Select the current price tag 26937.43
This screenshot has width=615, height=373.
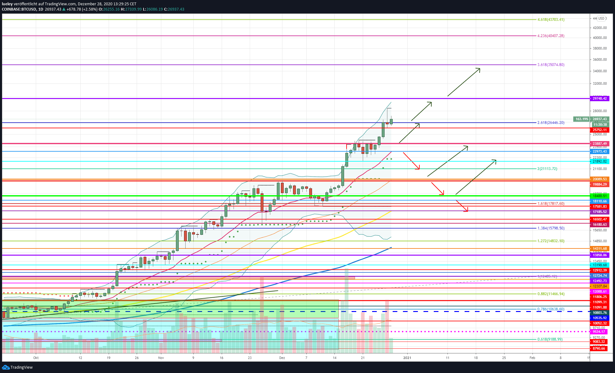599,119
